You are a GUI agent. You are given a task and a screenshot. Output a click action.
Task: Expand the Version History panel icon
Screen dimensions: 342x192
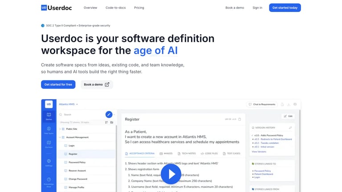tap(290, 128)
